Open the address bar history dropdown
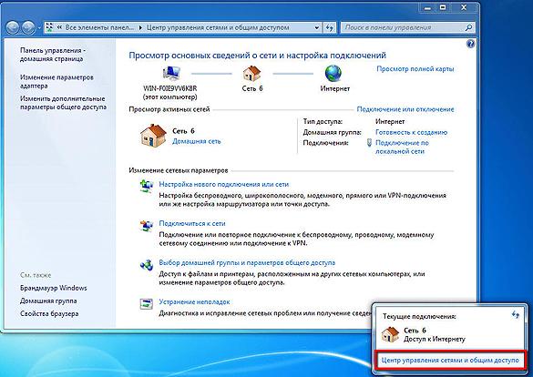Image resolution: width=533 pixels, height=377 pixels. point(317,28)
